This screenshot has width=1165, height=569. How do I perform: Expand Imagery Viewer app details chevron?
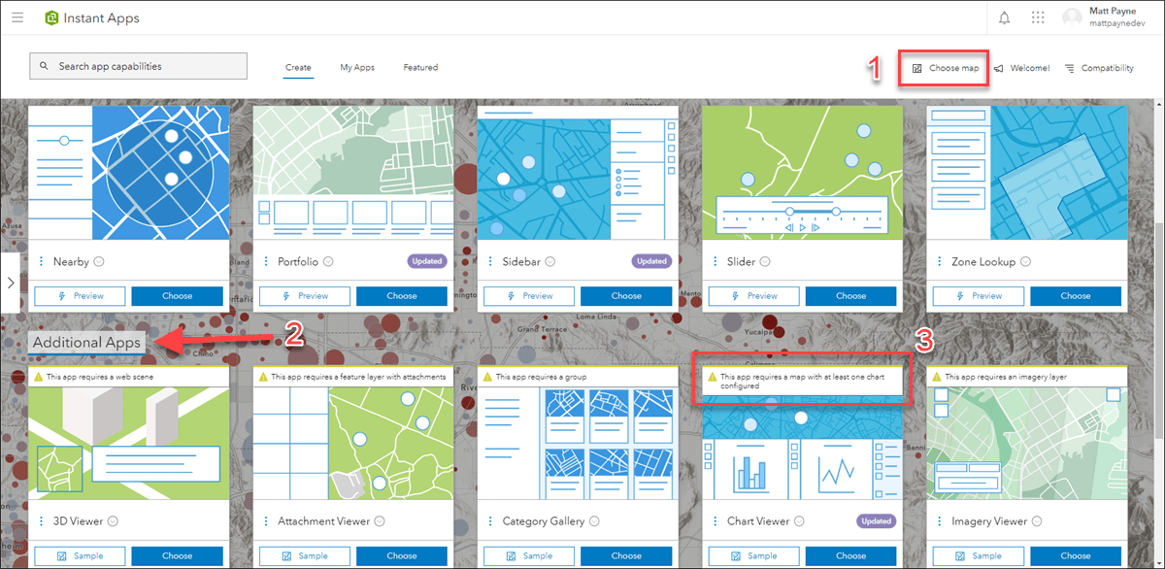click(1037, 521)
